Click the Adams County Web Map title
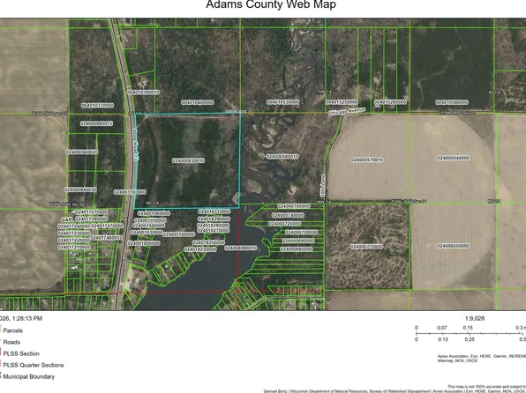Image resolution: width=526 pixels, height=393 pixels. [271, 4]
